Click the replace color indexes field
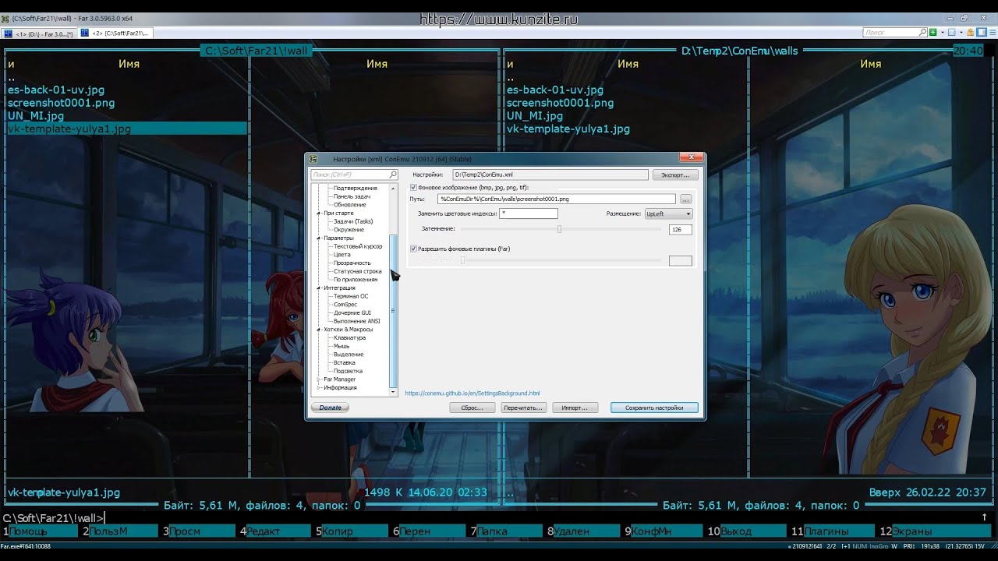The image size is (998, 561). [529, 213]
